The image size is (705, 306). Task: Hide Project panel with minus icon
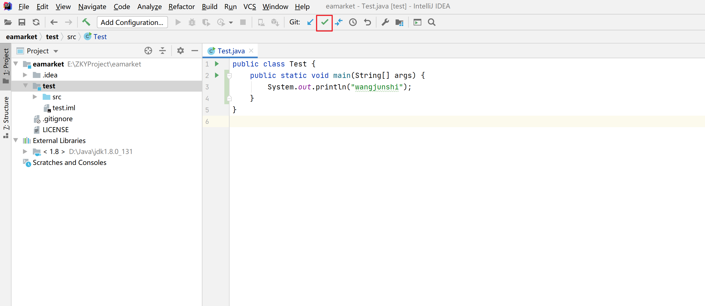(195, 51)
